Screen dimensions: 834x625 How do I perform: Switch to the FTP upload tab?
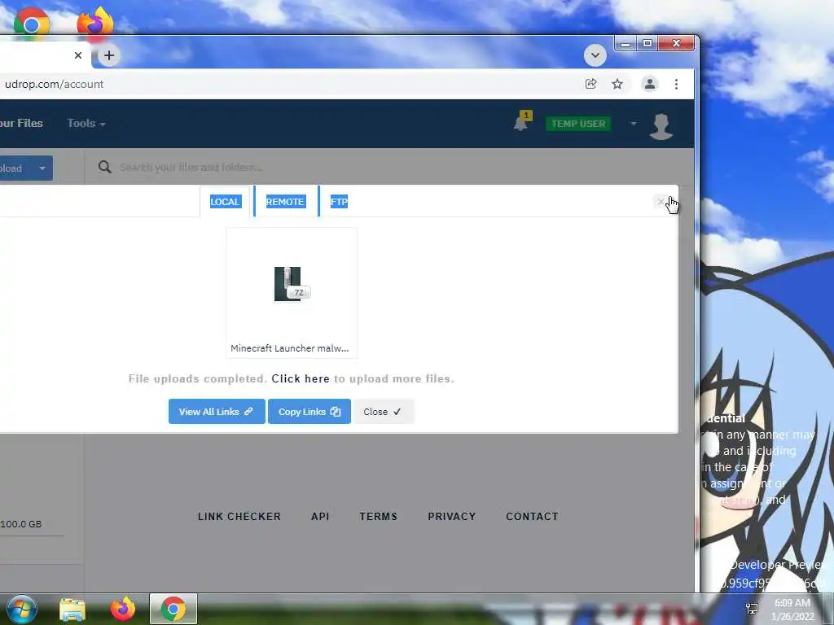tap(339, 202)
